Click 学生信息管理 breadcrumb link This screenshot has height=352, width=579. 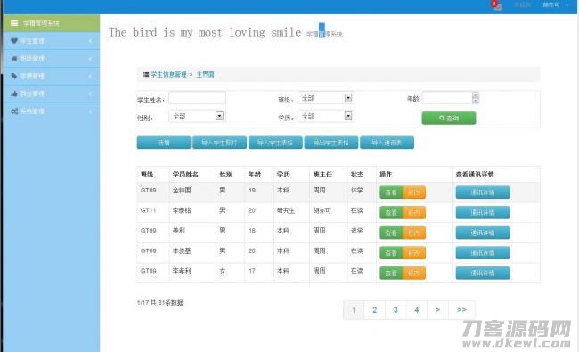pyautogui.click(x=168, y=75)
